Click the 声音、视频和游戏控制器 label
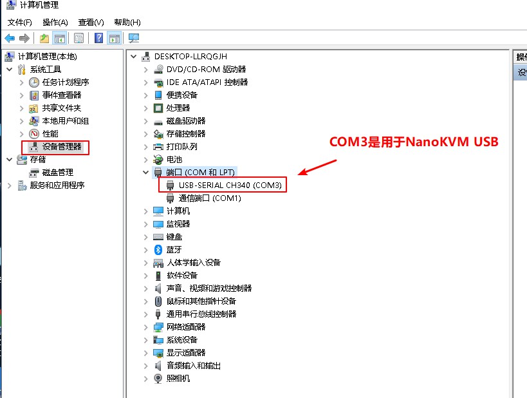 pyautogui.click(x=209, y=289)
